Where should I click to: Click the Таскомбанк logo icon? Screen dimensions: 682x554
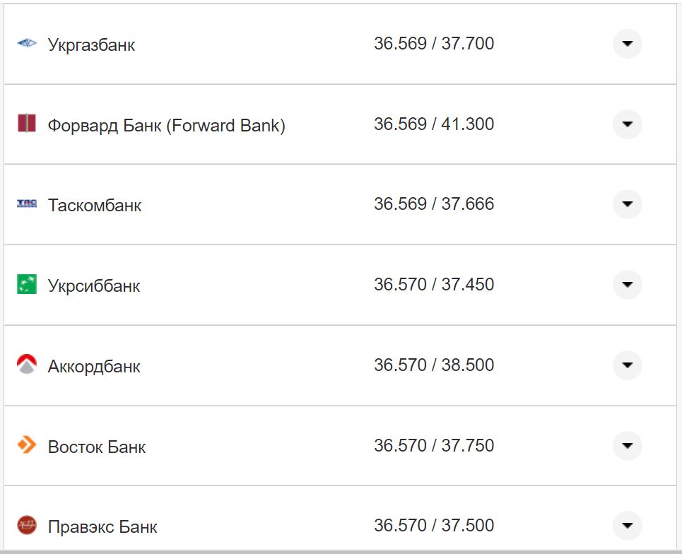pyautogui.click(x=26, y=204)
